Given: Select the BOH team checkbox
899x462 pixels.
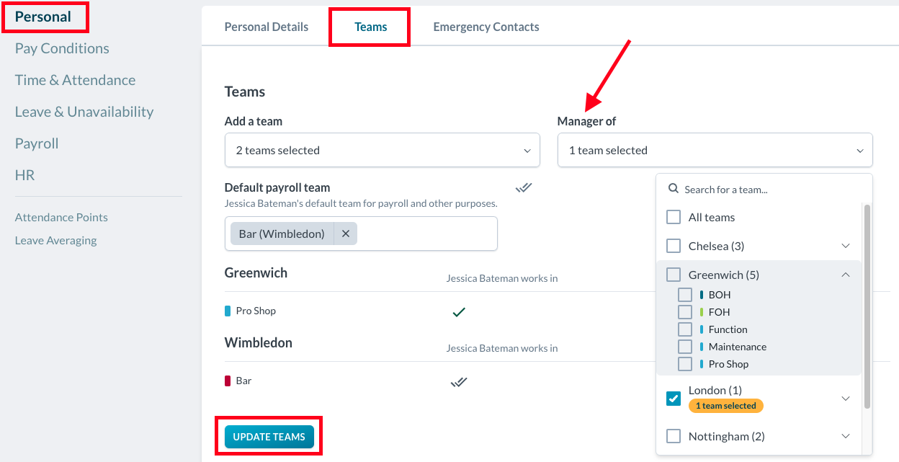Looking at the screenshot, I should click(685, 295).
